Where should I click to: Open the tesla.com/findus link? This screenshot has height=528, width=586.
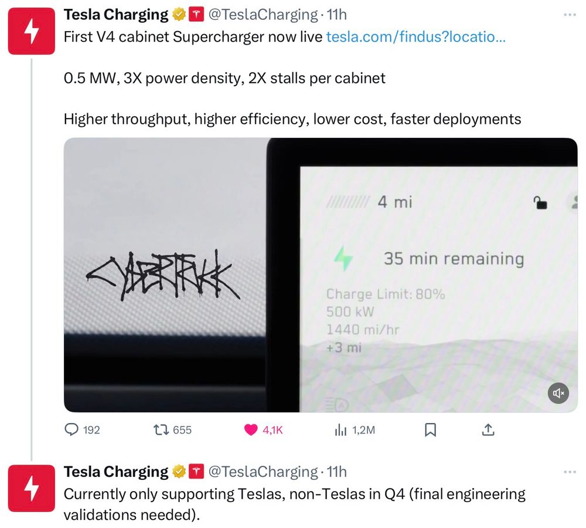coord(416,37)
